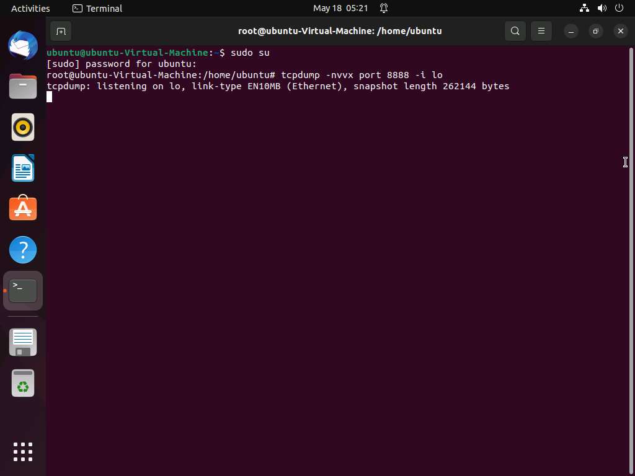This screenshot has height=476, width=635.
Task: Open the text editor dock icon
Action: pyautogui.click(x=23, y=342)
